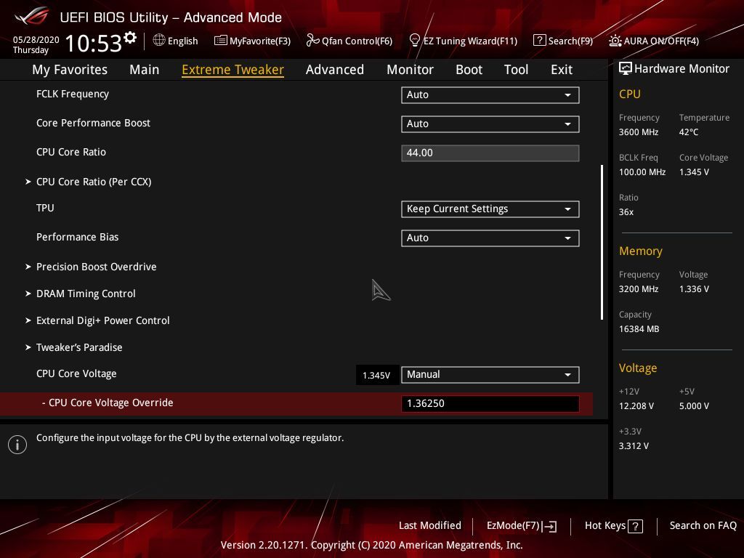Screen dimensions: 744x558
Task: Open Hot Keys help
Action: (613, 526)
